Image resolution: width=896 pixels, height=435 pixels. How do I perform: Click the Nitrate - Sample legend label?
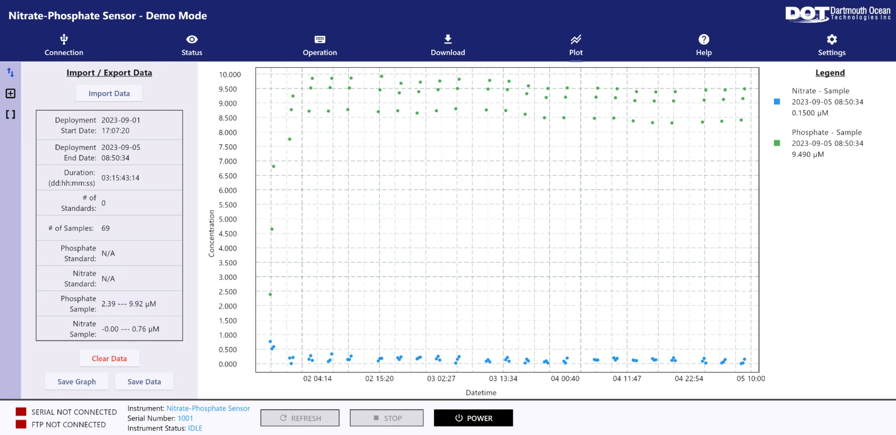click(820, 91)
